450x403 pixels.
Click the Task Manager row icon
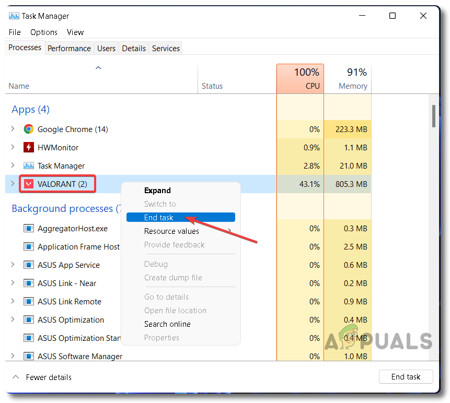pos(28,165)
